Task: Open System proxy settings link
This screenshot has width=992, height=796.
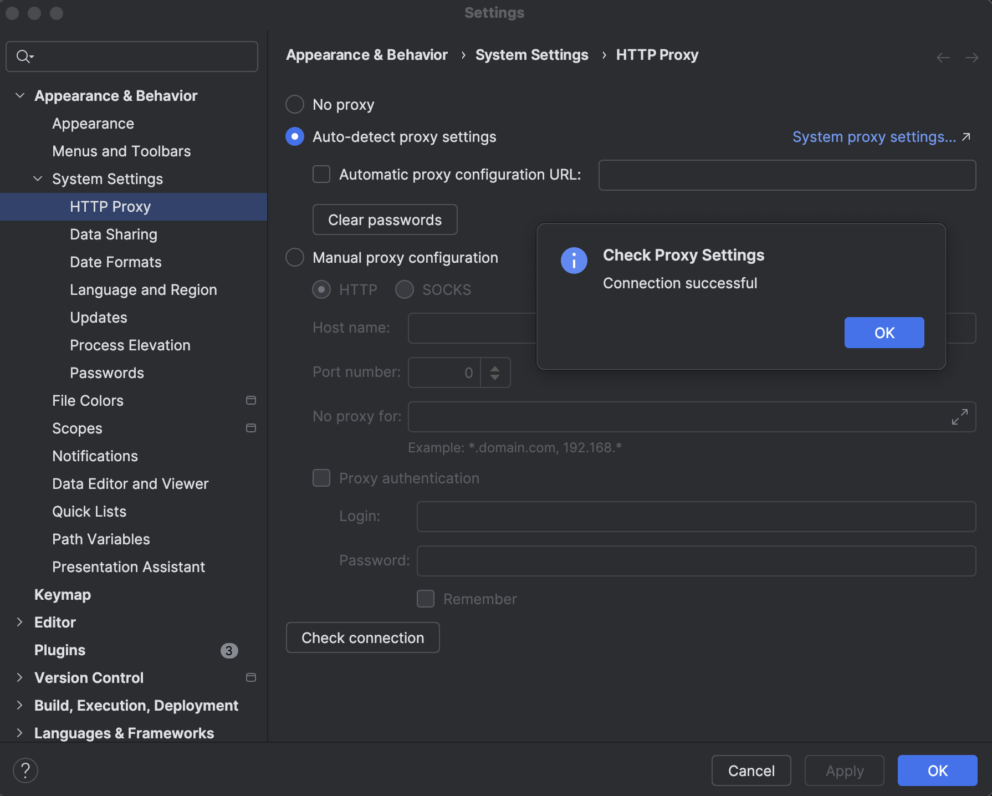Action: (872, 137)
